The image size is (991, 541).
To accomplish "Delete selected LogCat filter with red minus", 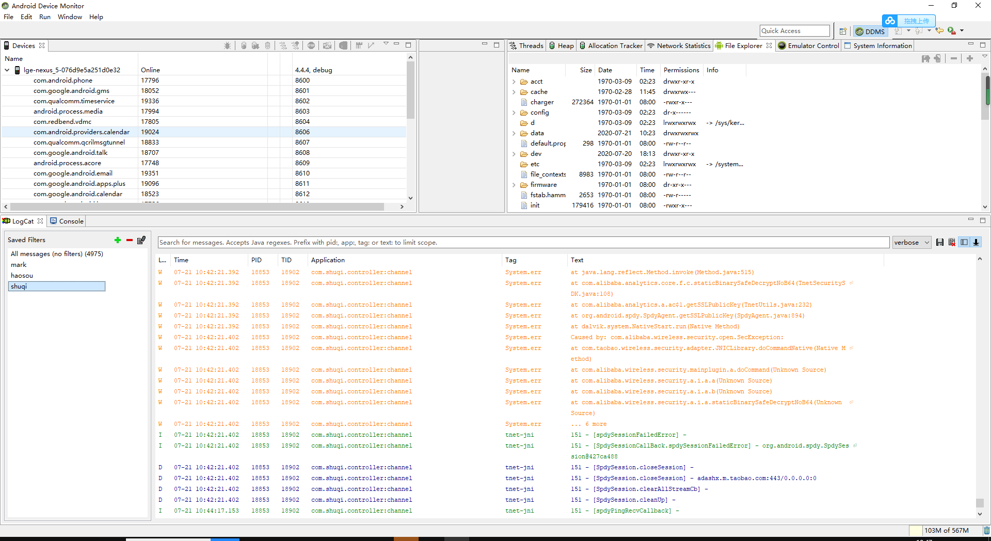I will 130,240.
